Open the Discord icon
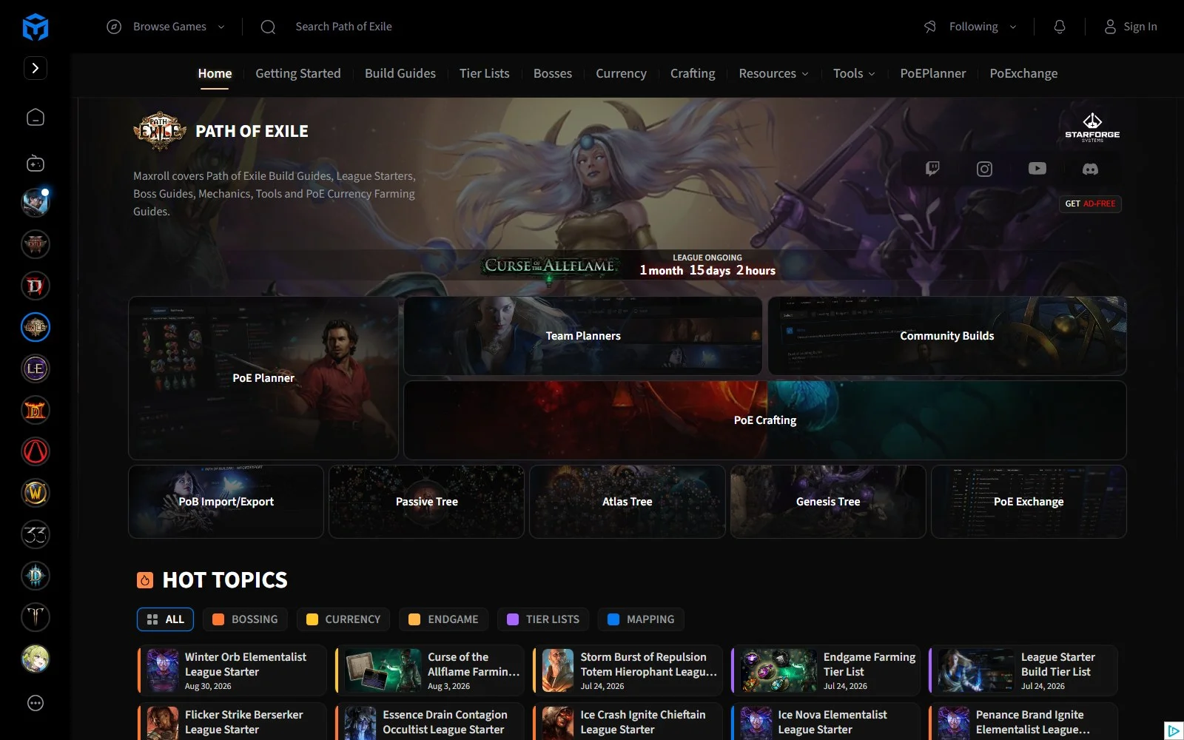 click(x=1090, y=169)
